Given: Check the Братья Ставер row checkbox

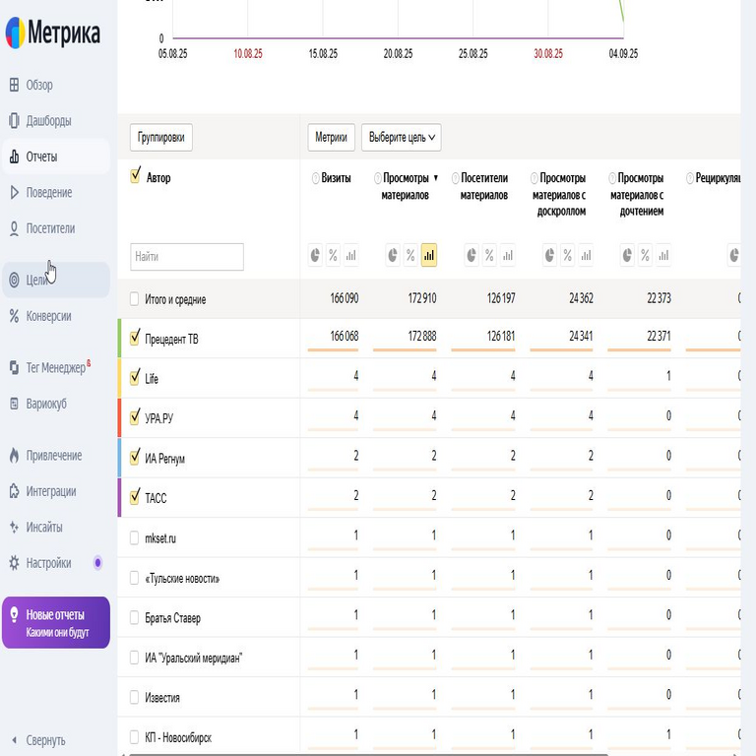Looking at the screenshot, I should point(135,617).
